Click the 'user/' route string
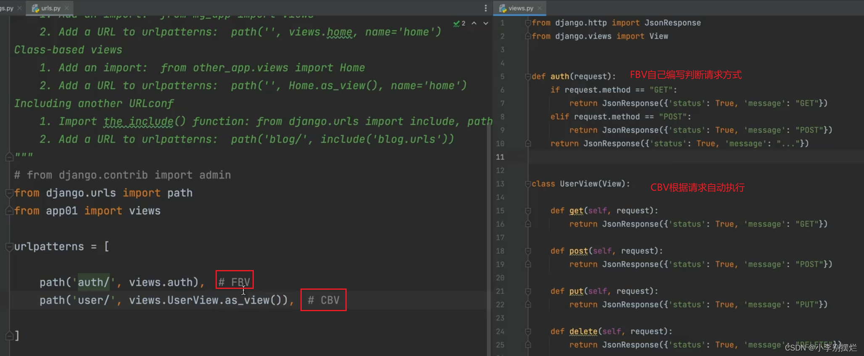The height and width of the screenshot is (356, 864). tap(94, 300)
